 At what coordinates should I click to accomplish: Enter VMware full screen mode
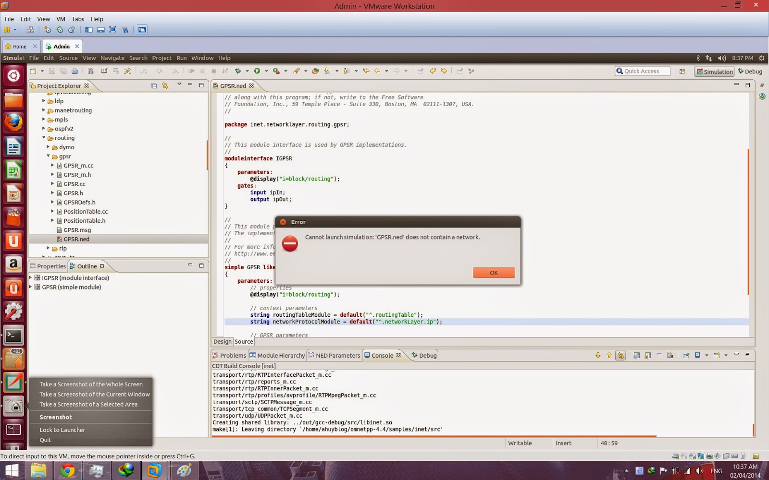click(113, 30)
